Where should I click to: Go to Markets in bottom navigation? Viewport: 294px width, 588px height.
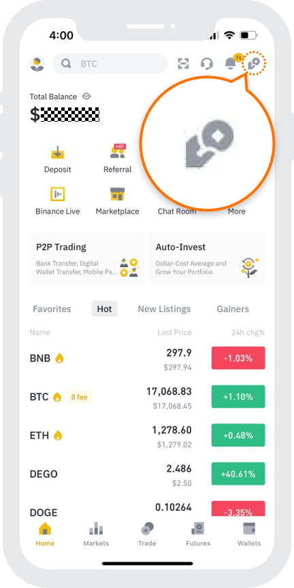click(96, 534)
